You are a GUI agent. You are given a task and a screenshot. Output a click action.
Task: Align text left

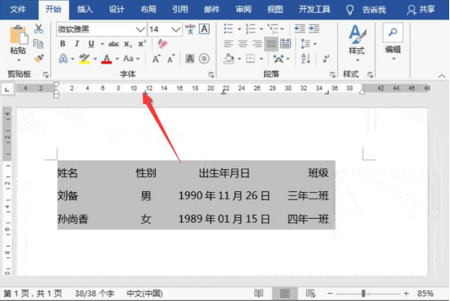[228, 44]
